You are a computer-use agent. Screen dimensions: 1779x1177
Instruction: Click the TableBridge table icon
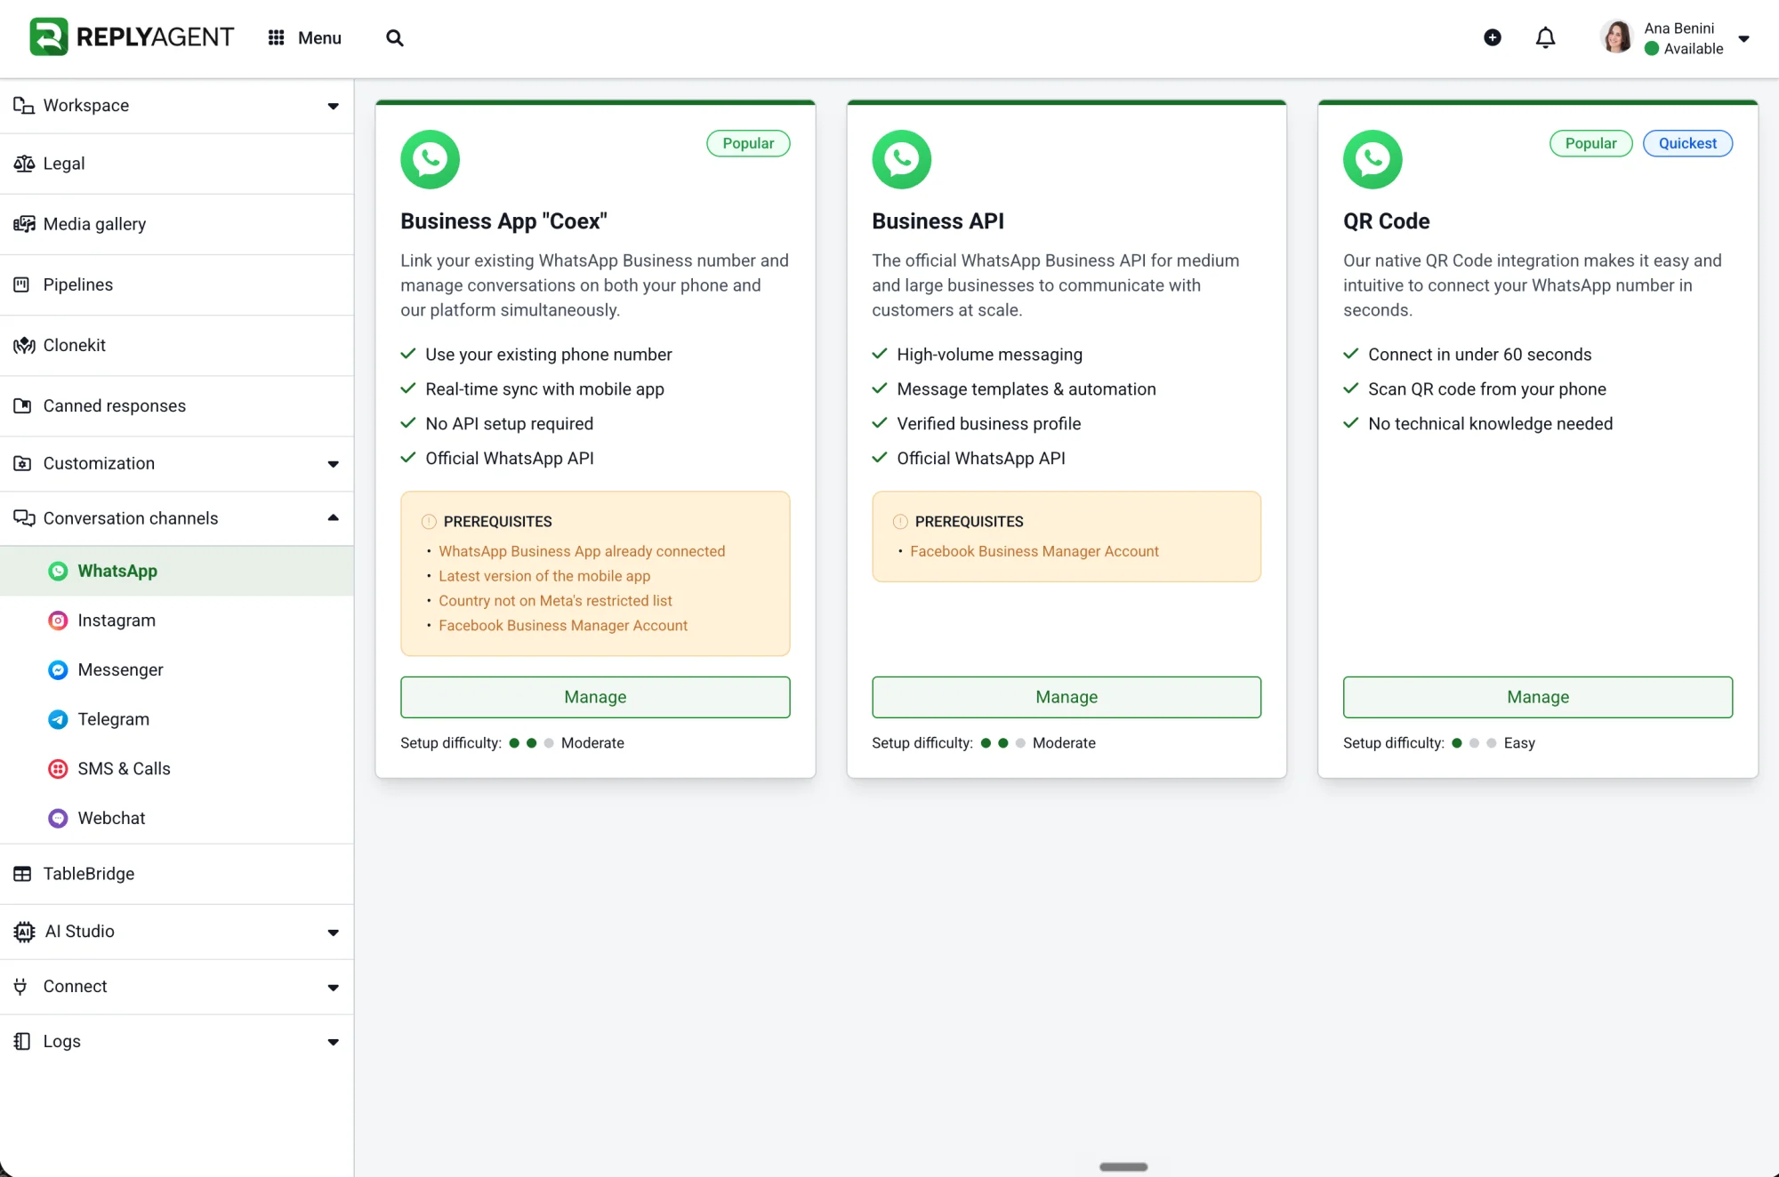tap(22, 874)
